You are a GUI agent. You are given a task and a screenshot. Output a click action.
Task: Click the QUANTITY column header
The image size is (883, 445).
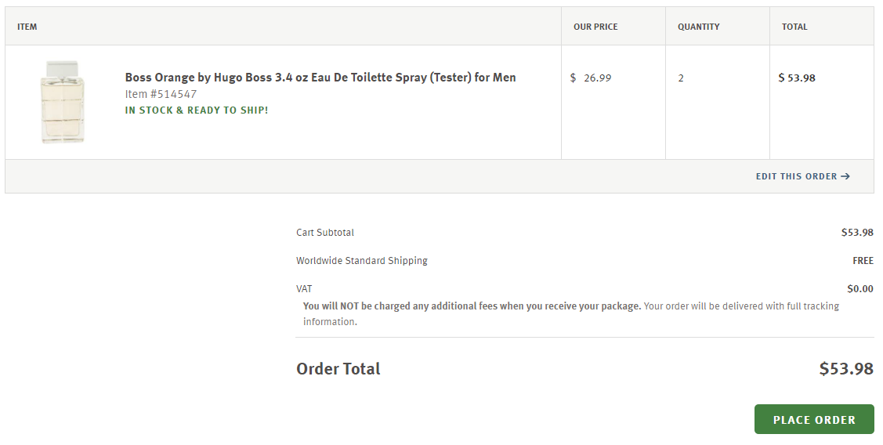698,27
